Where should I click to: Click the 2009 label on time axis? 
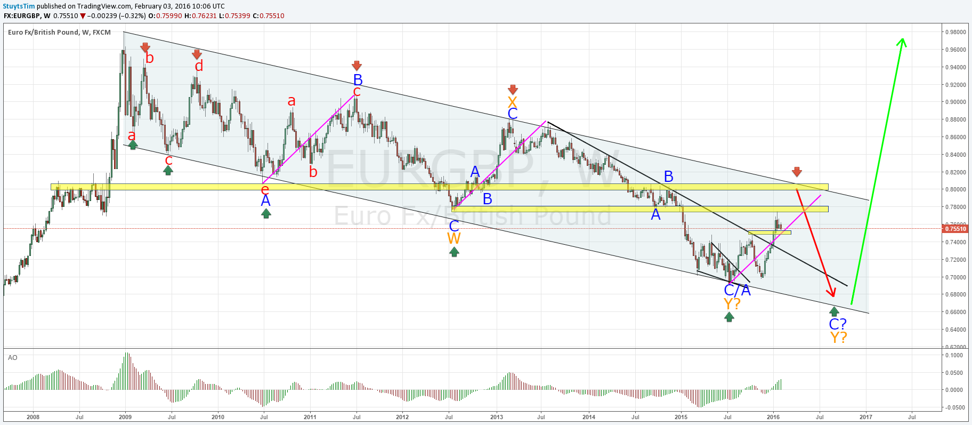coord(125,417)
